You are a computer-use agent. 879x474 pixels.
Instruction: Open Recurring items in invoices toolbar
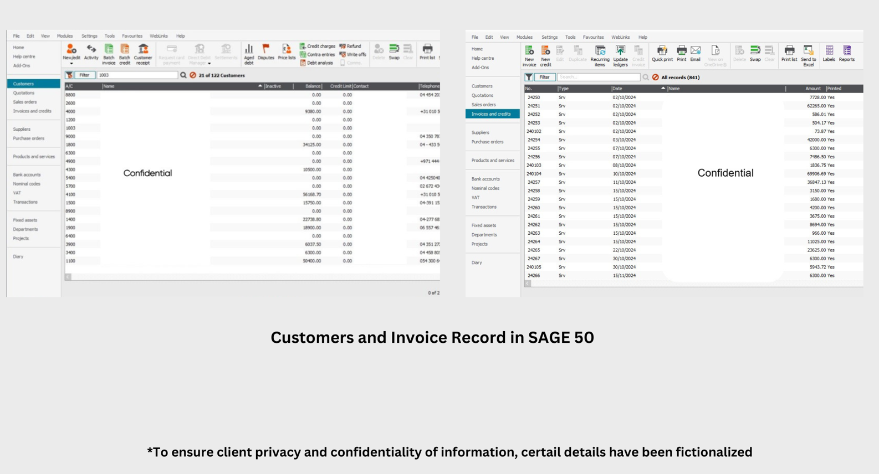tap(600, 52)
